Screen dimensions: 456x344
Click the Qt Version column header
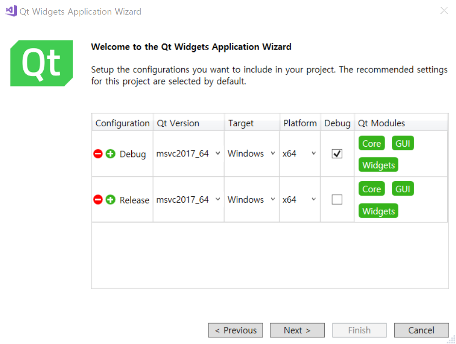point(189,123)
